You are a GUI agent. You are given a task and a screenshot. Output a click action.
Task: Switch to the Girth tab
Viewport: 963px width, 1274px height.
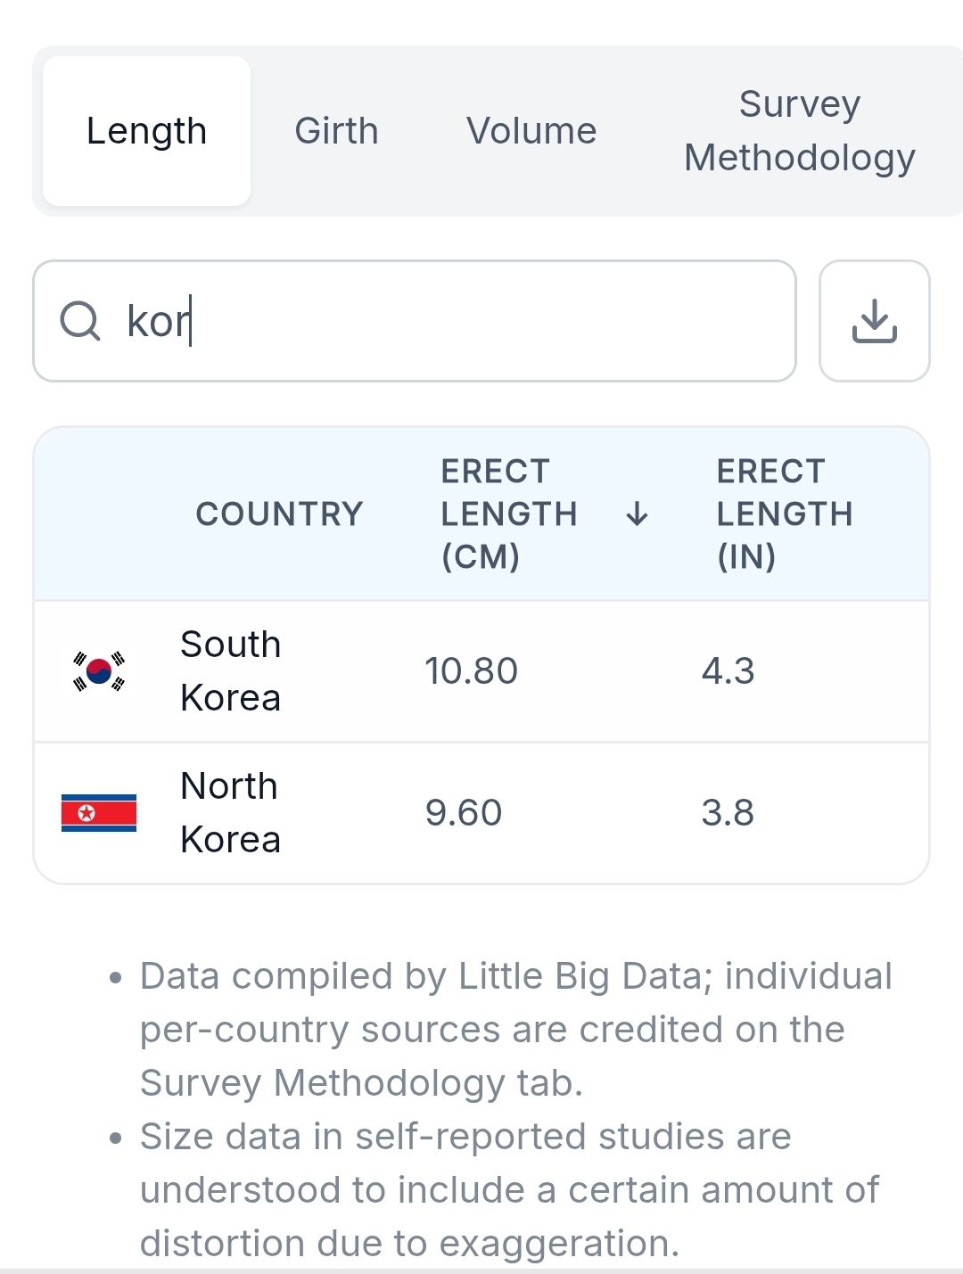336,131
